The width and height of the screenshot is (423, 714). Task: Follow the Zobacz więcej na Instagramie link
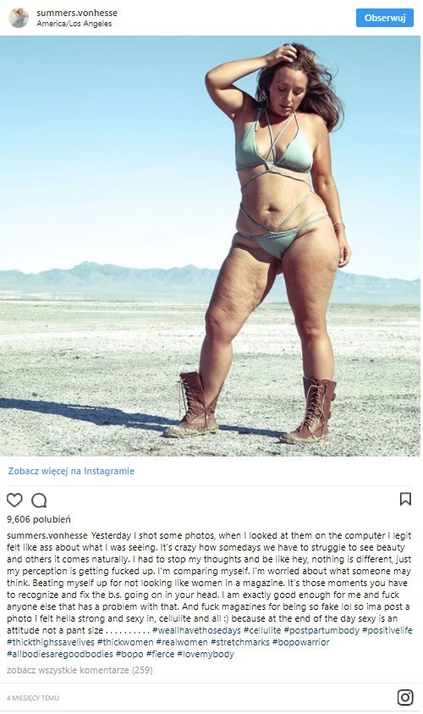71,471
